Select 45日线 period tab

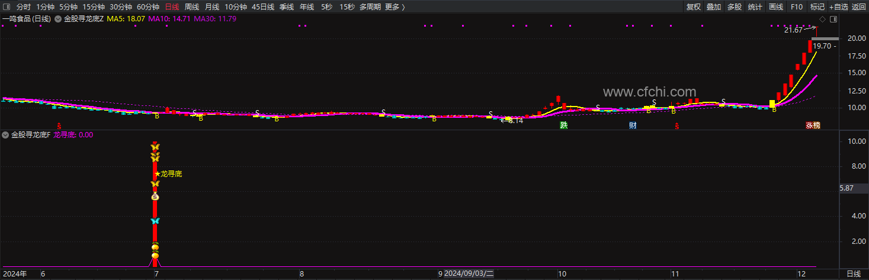263,7
